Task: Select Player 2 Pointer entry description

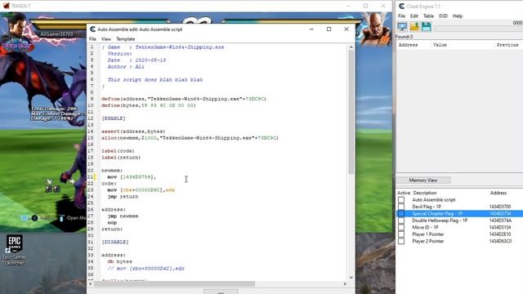Action: click(x=428, y=241)
